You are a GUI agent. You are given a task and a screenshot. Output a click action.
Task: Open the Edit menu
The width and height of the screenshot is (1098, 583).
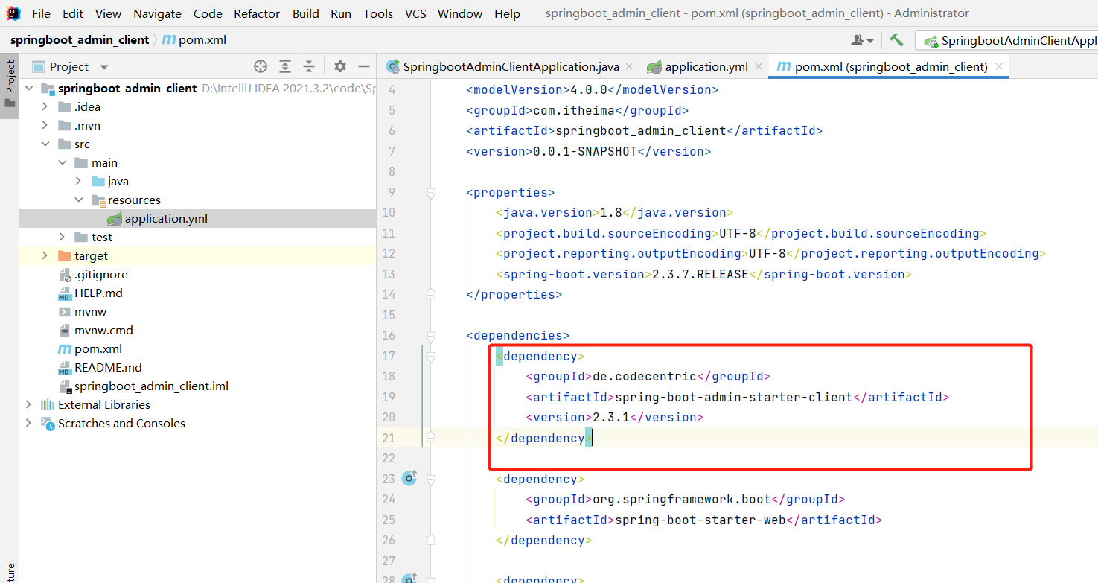[73, 13]
